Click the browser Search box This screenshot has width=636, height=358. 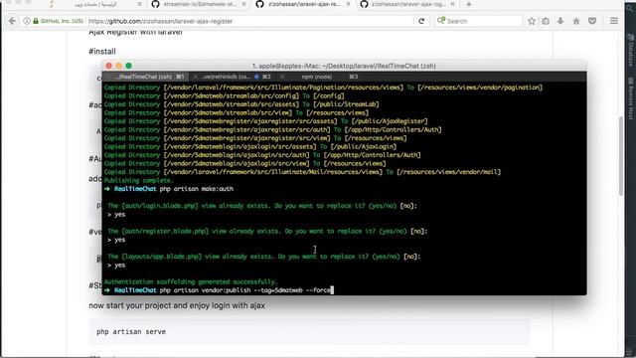[x=479, y=21]
